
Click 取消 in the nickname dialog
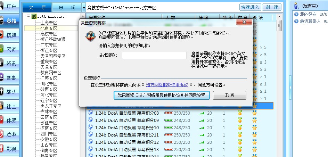[x=229, y=95]
